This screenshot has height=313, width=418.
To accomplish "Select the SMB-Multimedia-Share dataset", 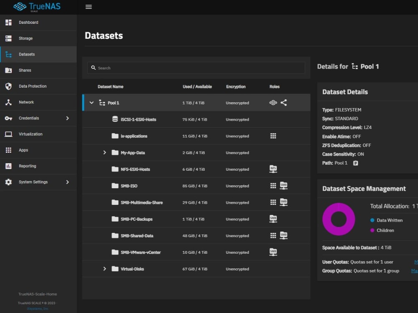I will pyautogui.click(x=196, y=202).
